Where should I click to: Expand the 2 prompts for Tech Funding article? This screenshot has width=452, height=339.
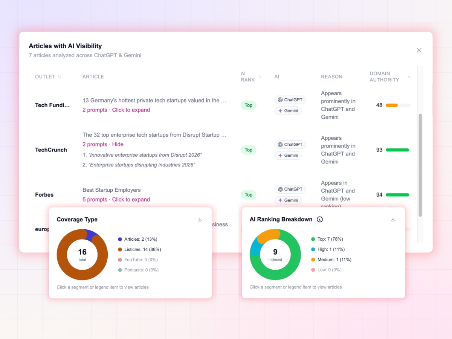point(116,110)
